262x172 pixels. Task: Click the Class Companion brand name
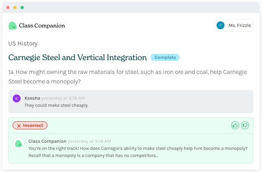42,26
